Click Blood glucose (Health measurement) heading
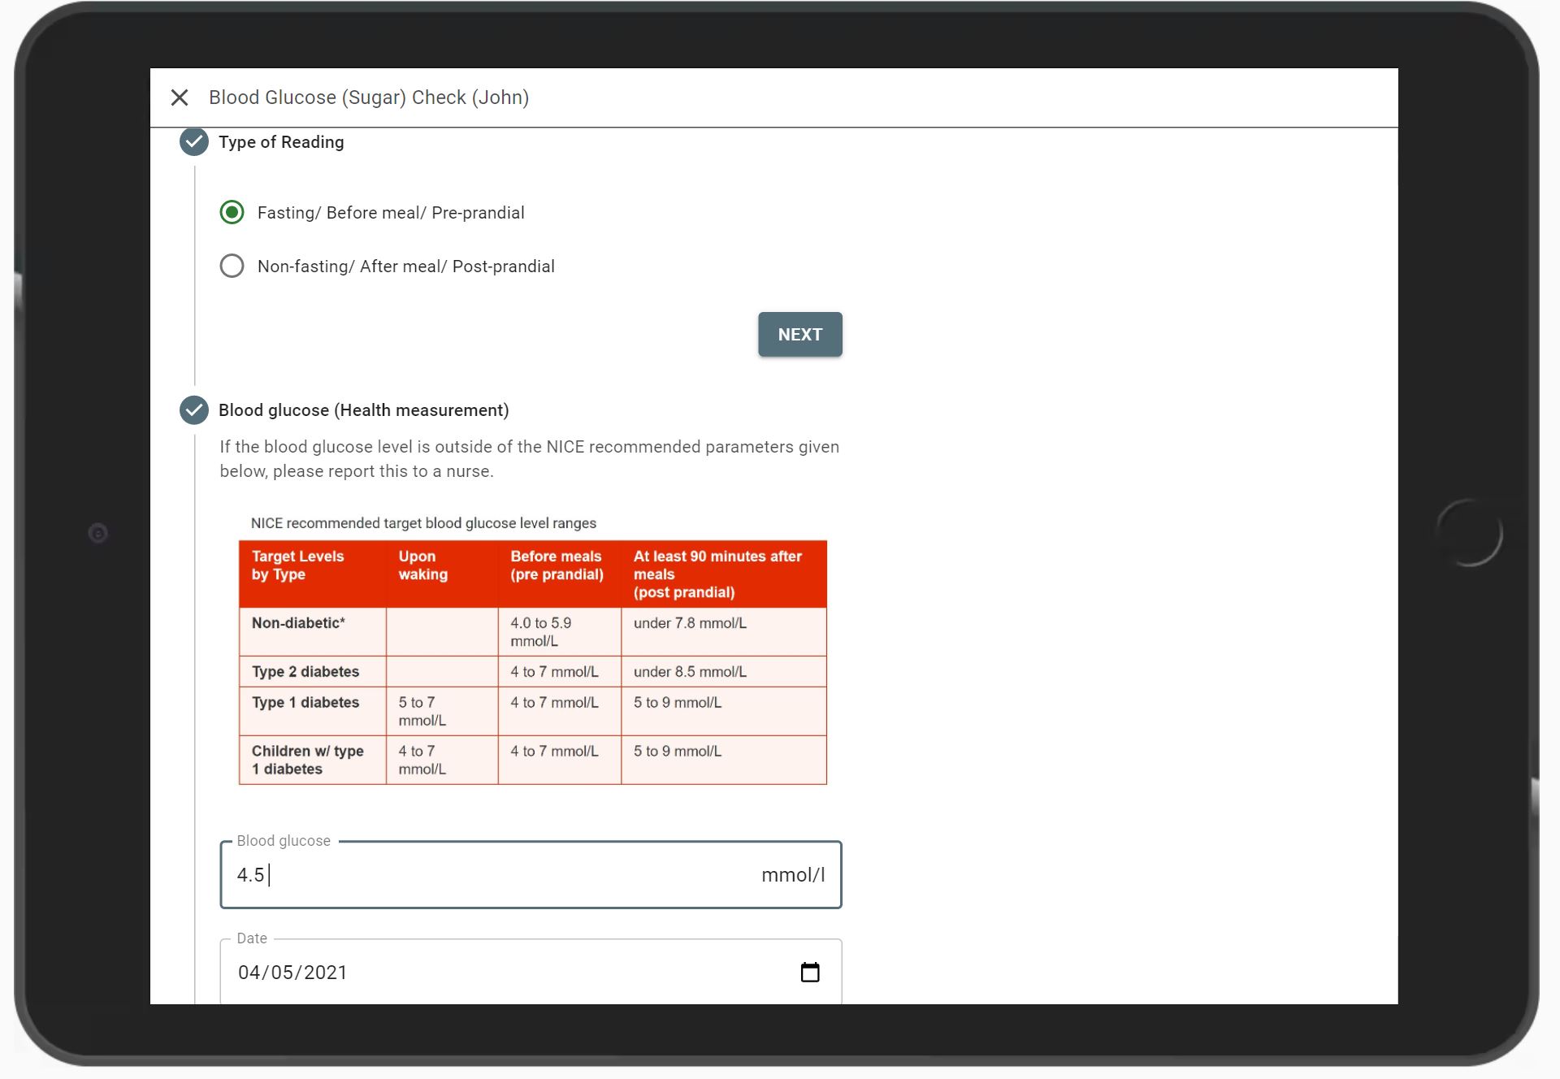 [364, 410]
